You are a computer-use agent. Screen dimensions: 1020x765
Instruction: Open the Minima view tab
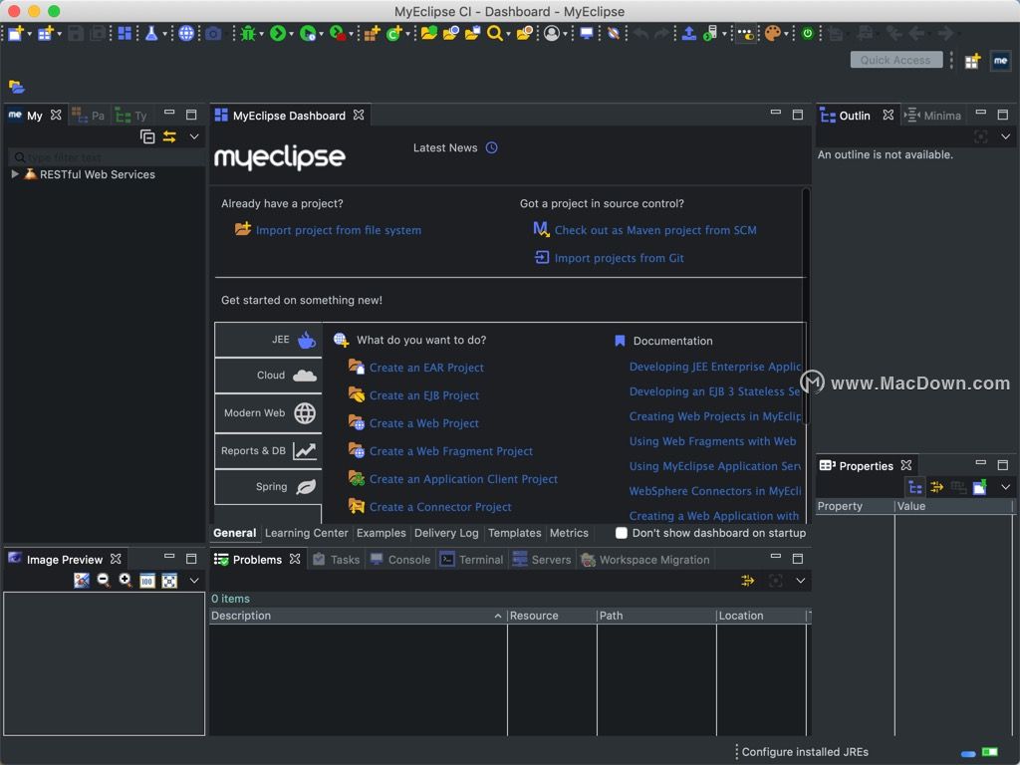click(932, 116)
